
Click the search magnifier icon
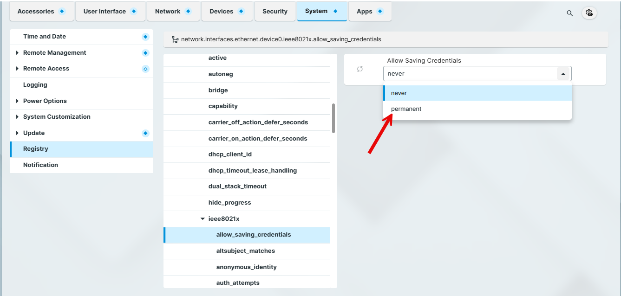(x=569, y=13)
